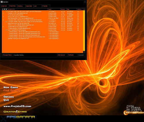Screen dimensions: 144x122
Task: Switch to the Spectate tab
Action: tap(30, 6)
